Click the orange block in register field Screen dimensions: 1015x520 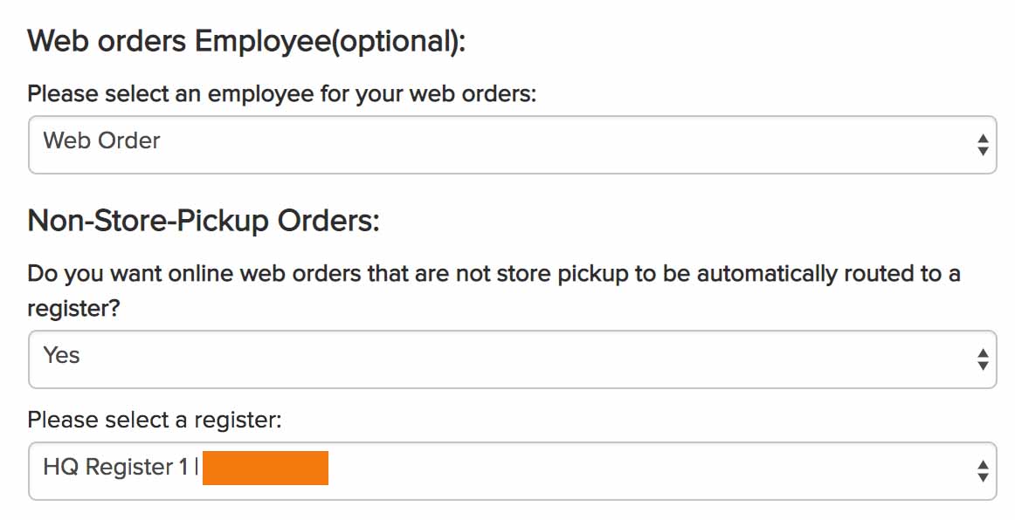coord(266,469)
